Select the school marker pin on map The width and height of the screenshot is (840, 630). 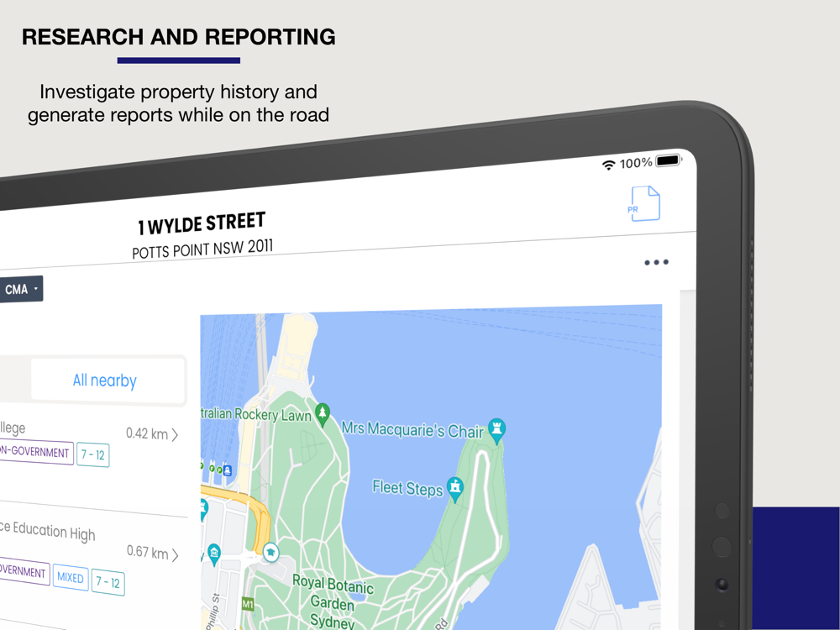coord(271,552)
